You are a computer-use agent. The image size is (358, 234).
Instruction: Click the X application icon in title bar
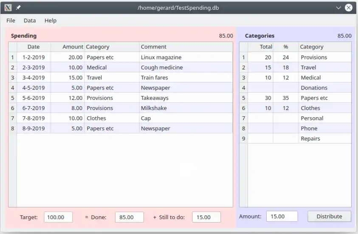click(x=8, y=8)
